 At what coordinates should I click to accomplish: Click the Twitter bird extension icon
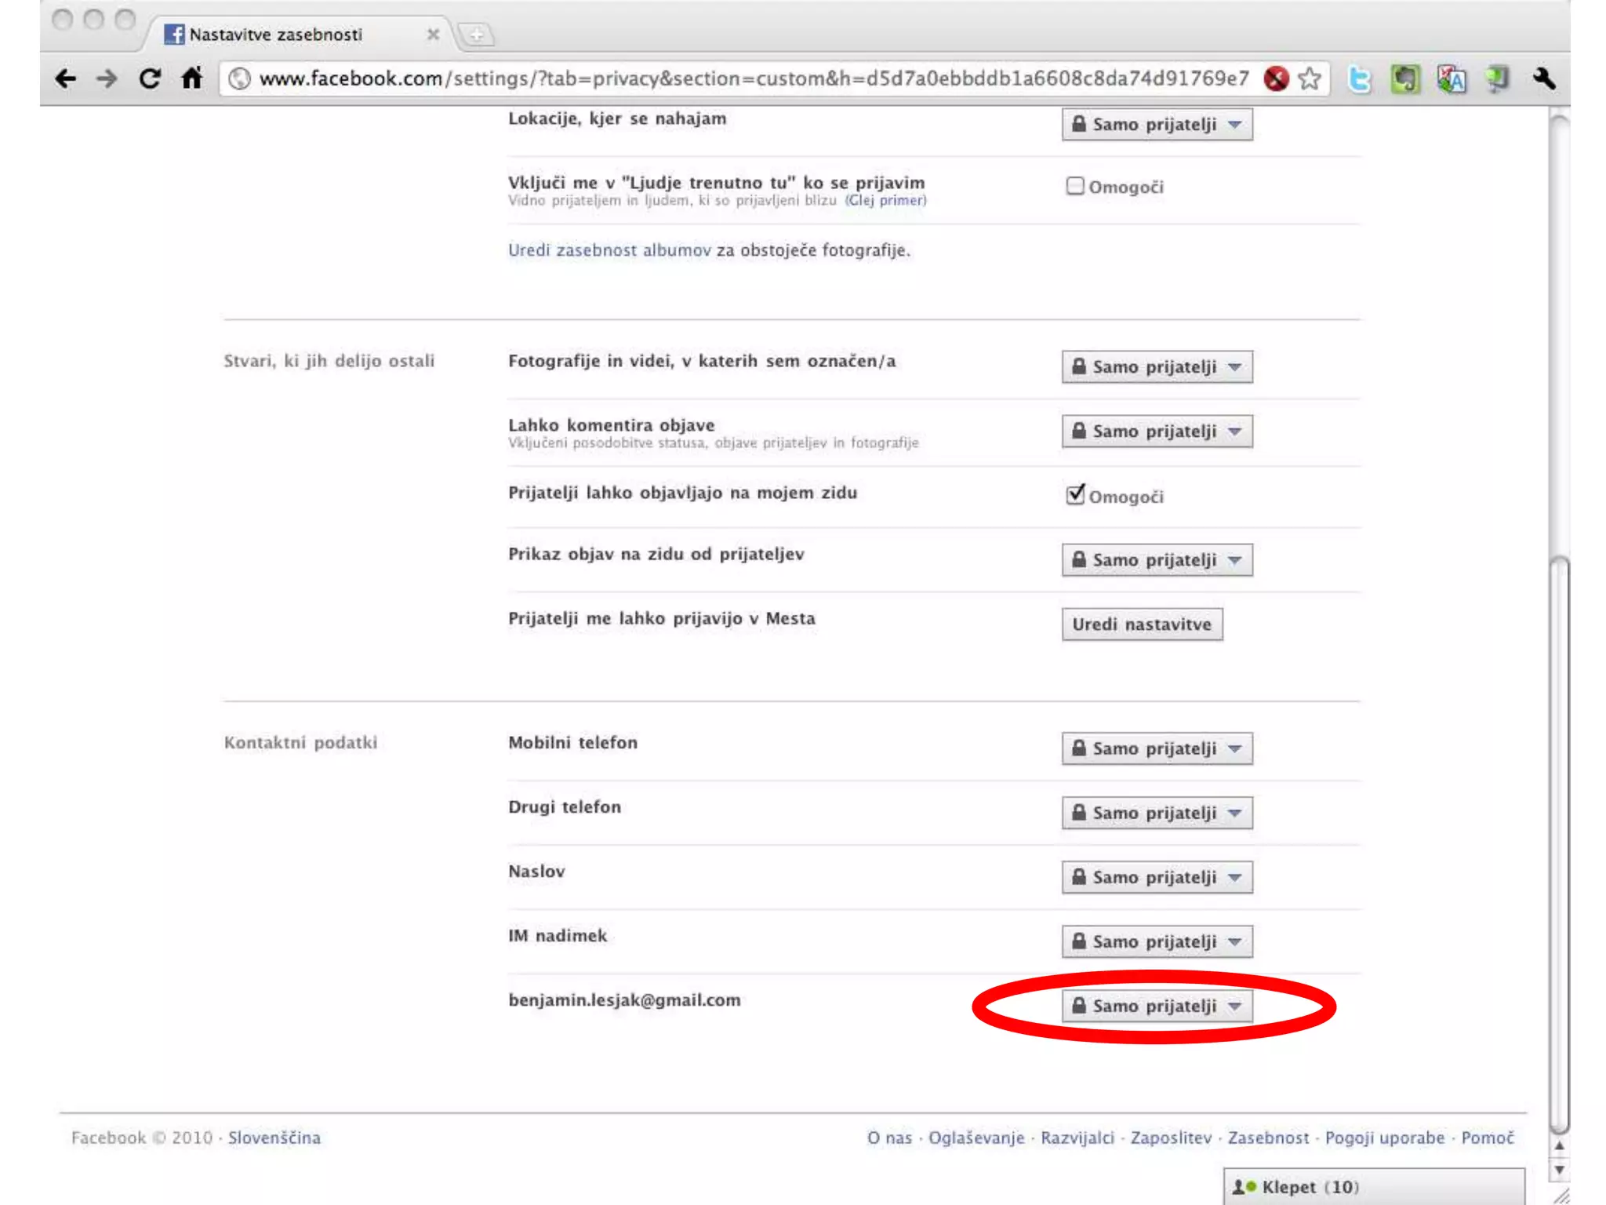[1359, 79]
